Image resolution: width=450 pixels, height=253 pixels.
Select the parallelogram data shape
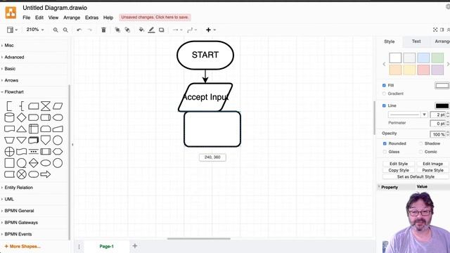58,106
